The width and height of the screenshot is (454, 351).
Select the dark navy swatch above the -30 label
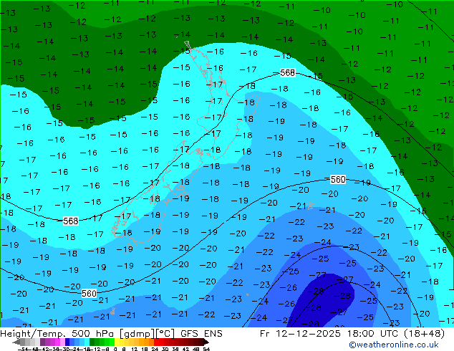coord(67,342)
